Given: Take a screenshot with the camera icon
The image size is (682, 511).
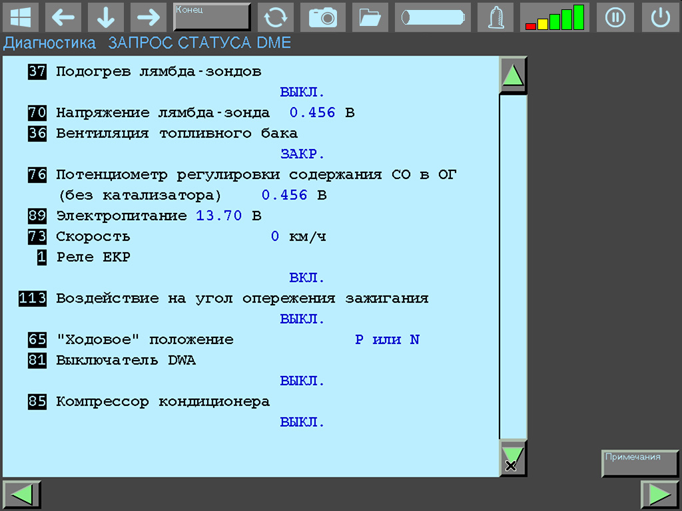Looking at the screenshot, I should (323, 17).
